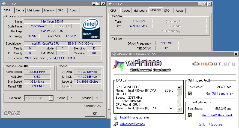Click the Name field Intel Xeon E5345
The image size is (239, 128).
(52, 21)
